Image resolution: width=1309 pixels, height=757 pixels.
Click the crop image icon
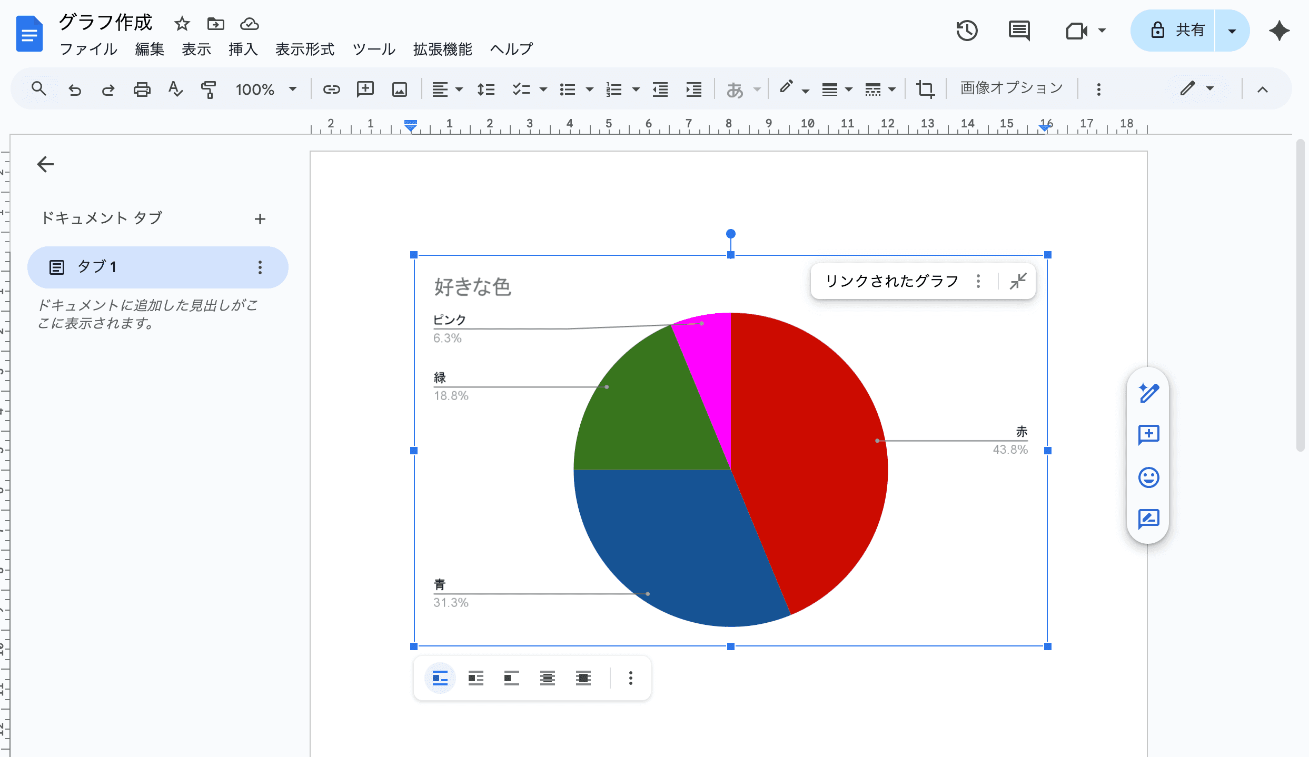click(x=925, y=89)
